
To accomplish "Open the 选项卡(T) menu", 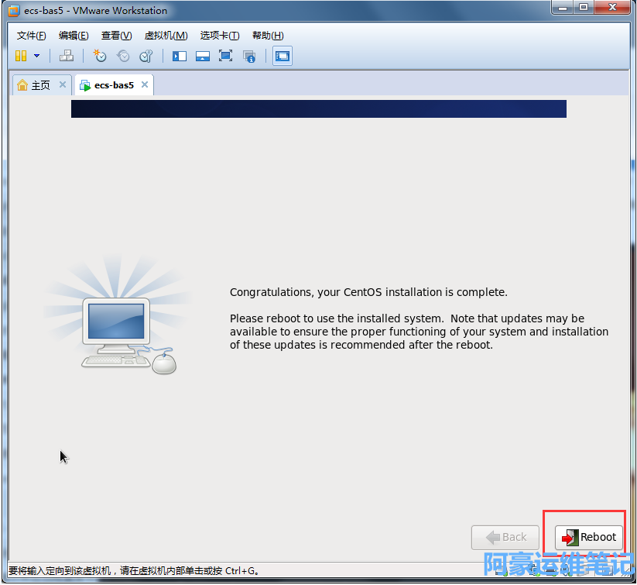I will (220, 36).
